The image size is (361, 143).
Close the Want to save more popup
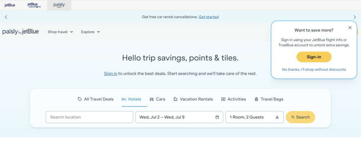point(350,27)
